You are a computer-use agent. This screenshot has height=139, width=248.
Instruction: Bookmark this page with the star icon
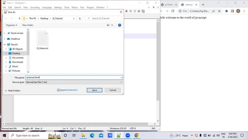[x=219, y=11]
